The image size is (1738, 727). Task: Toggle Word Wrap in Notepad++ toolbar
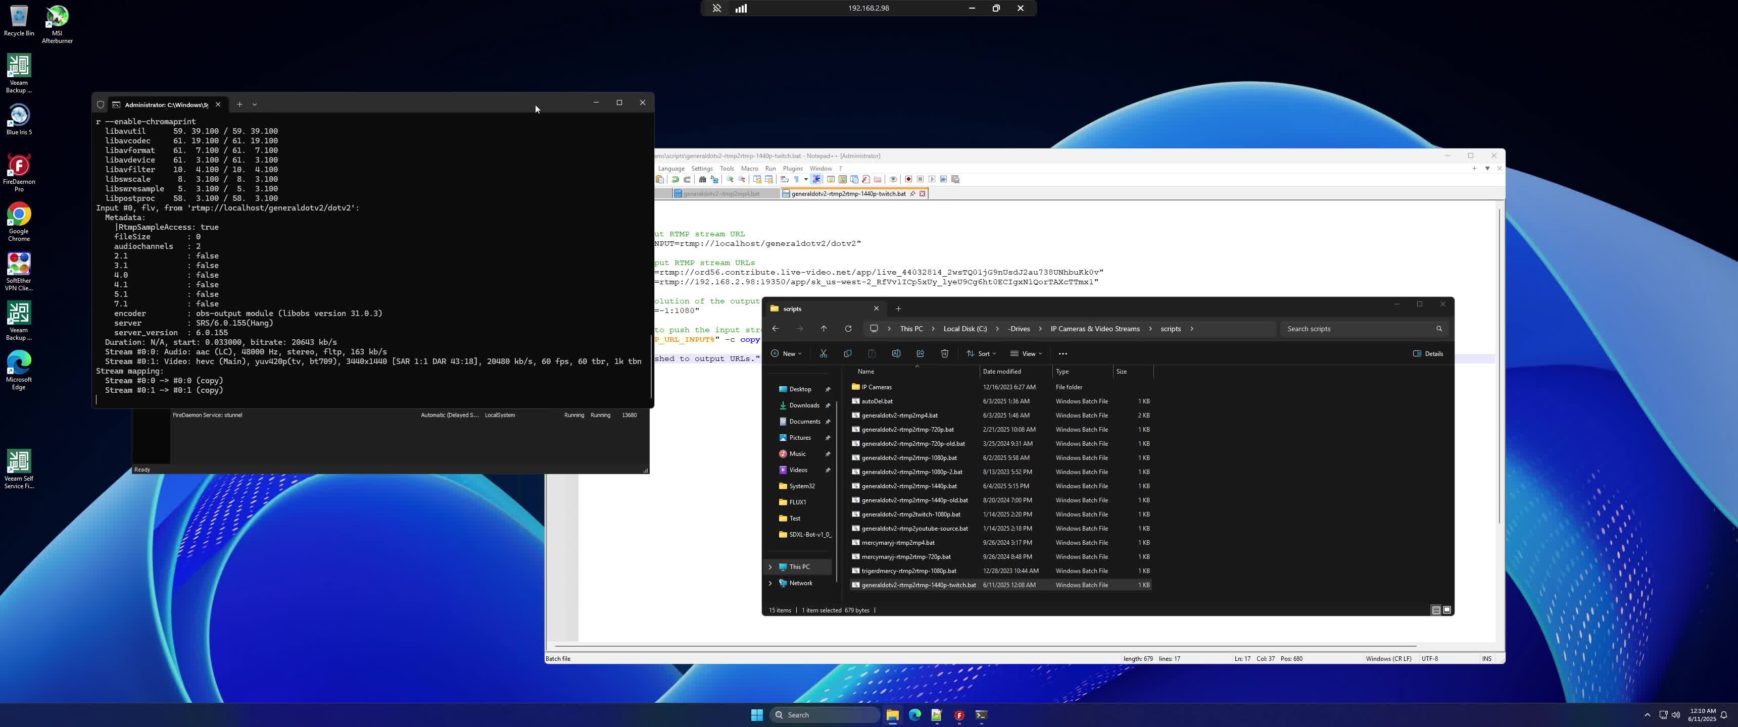[785, 179]
